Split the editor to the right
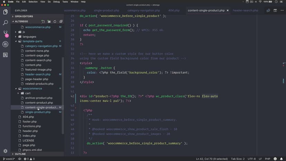This screenshot has width=286, height=161. point(275,10)
